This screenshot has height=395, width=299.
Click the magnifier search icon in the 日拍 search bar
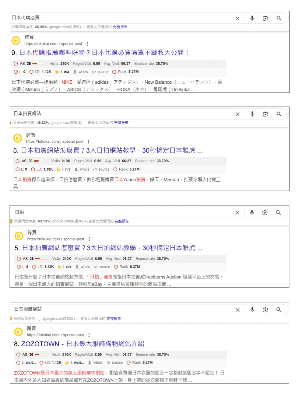pyautogui.click(x=279, y=212)
